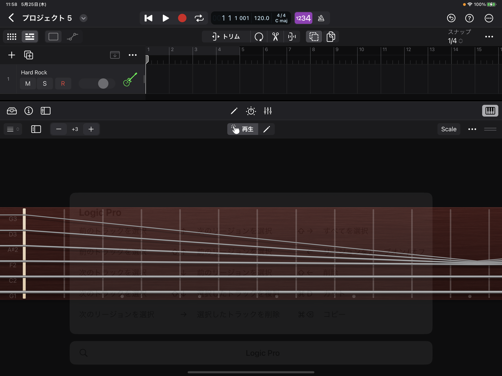Duplicate the track with the duplicate icon
The height and width of the screenshot is (376, 502).
[28, 55]
